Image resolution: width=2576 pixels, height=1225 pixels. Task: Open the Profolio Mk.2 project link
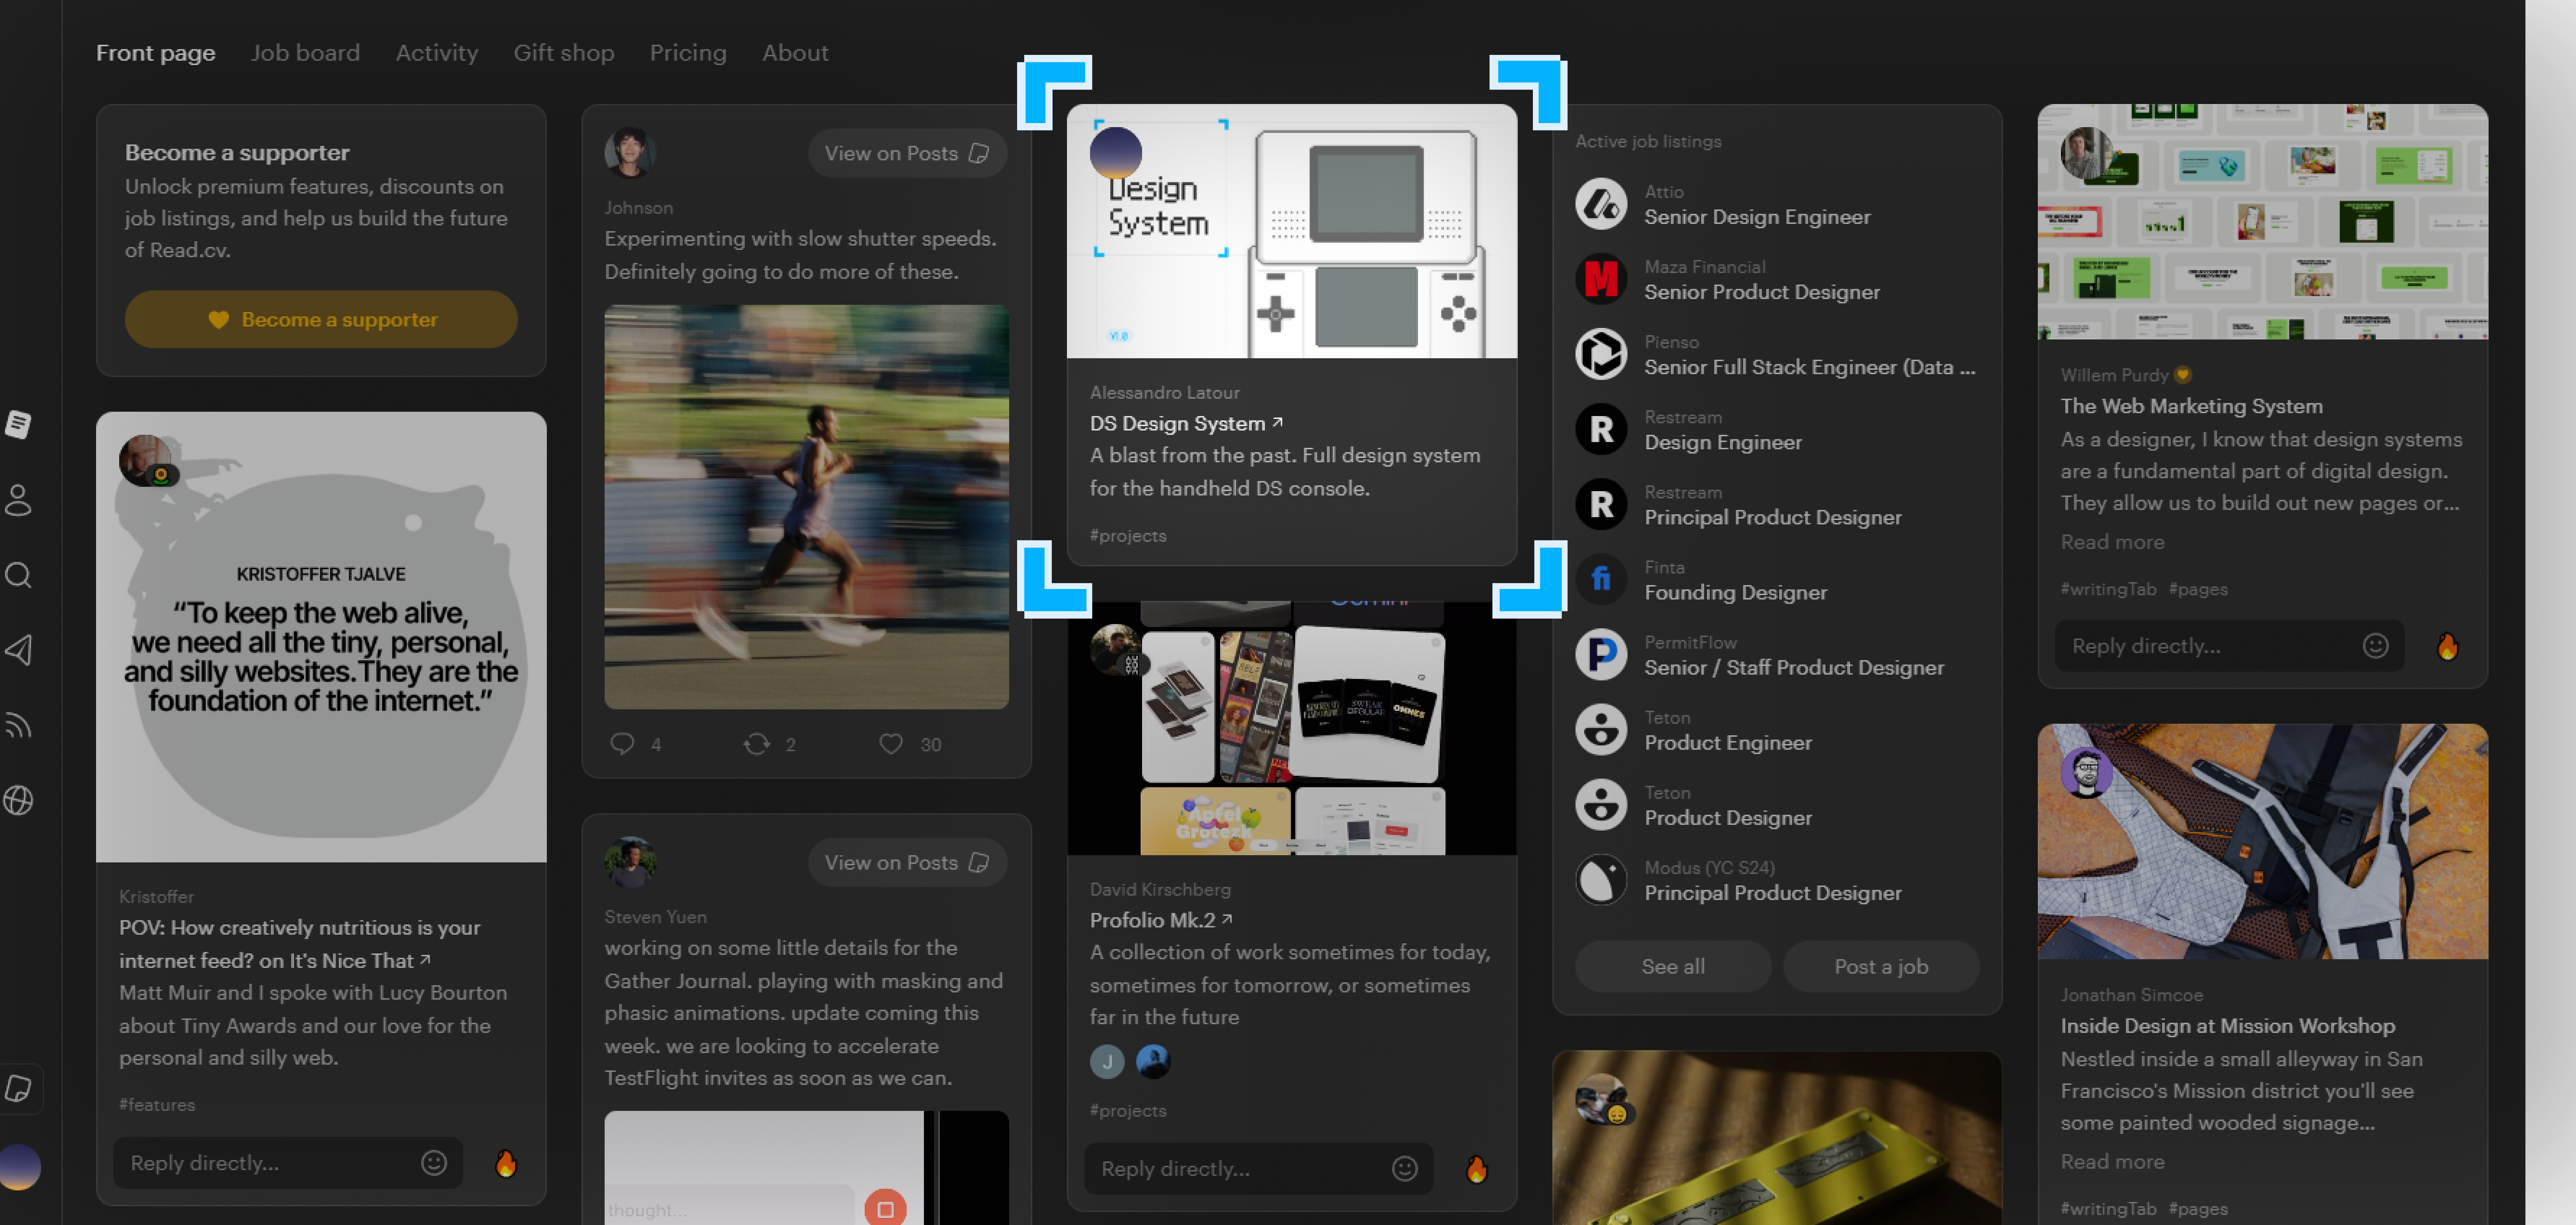[1160, 919]
